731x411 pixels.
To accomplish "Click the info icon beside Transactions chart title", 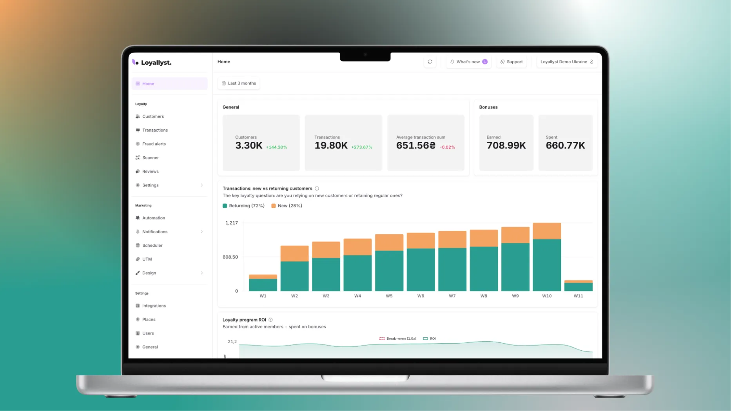I will (317, 188).
